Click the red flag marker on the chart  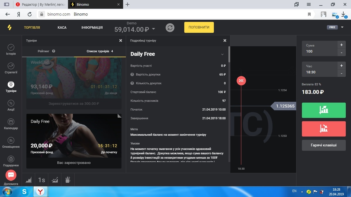pos(241,80)
